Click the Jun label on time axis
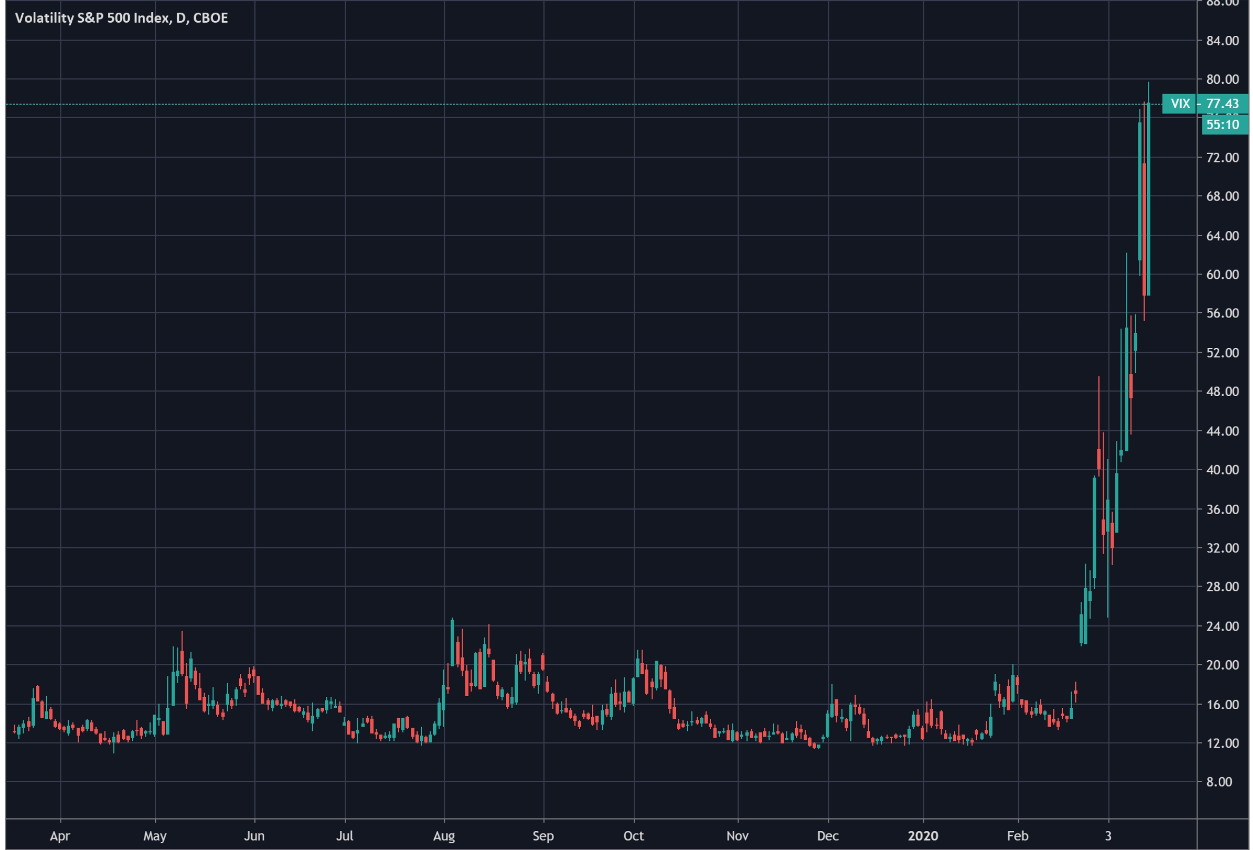1253x850 pixels. (254, 836)
